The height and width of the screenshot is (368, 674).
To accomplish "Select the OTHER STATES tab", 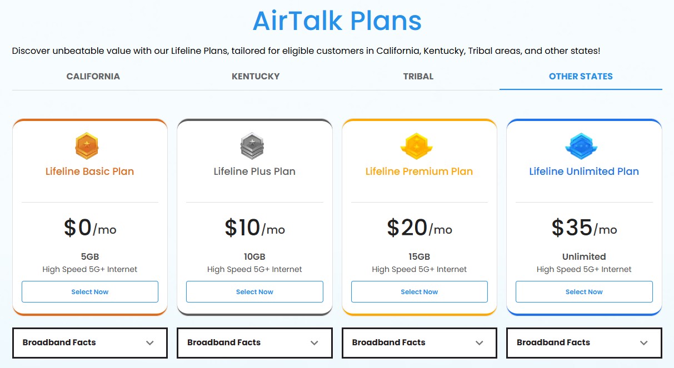I will coord(581,76).
